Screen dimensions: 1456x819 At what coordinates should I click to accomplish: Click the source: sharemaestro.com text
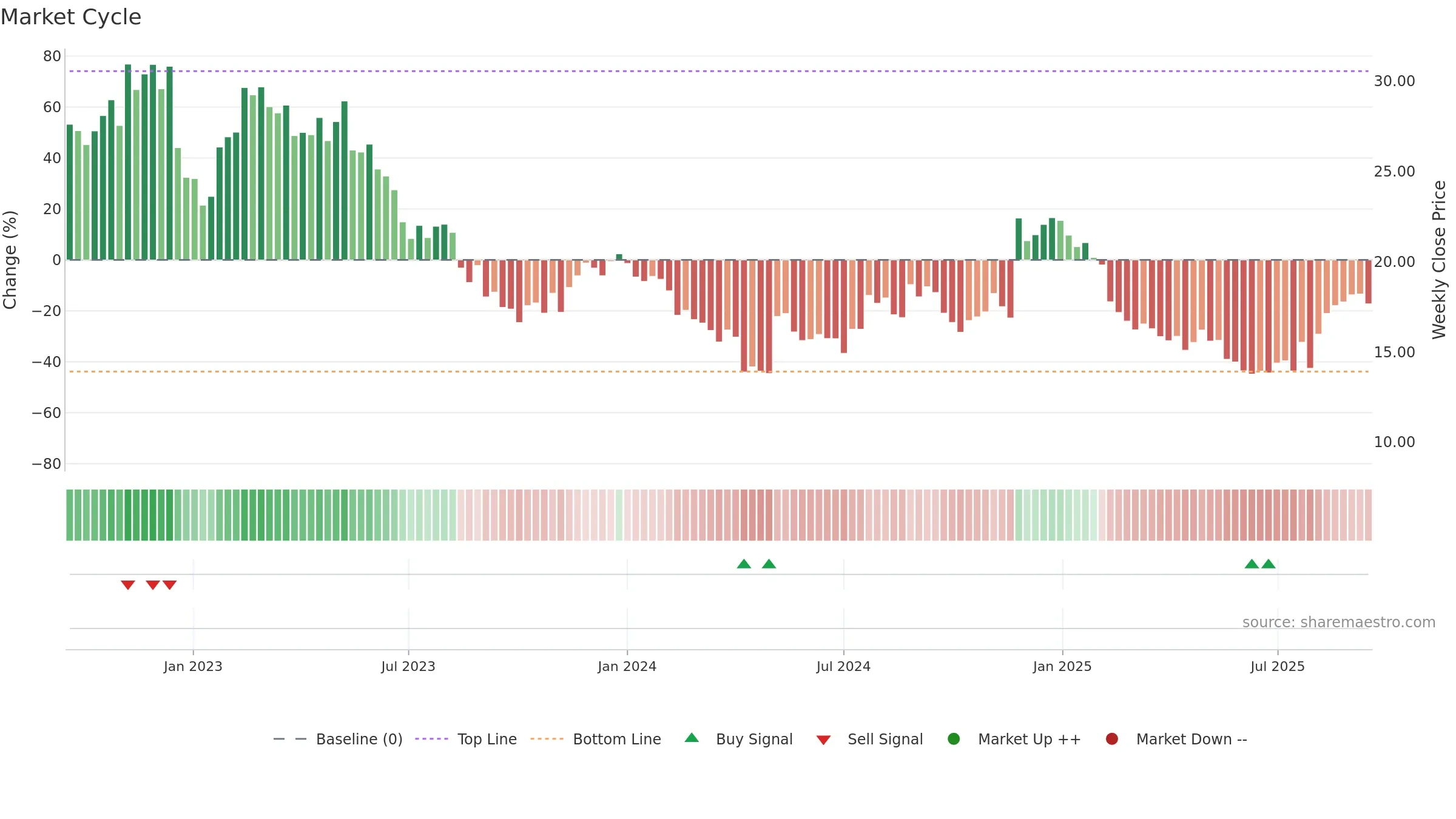tap(1339, 622)
